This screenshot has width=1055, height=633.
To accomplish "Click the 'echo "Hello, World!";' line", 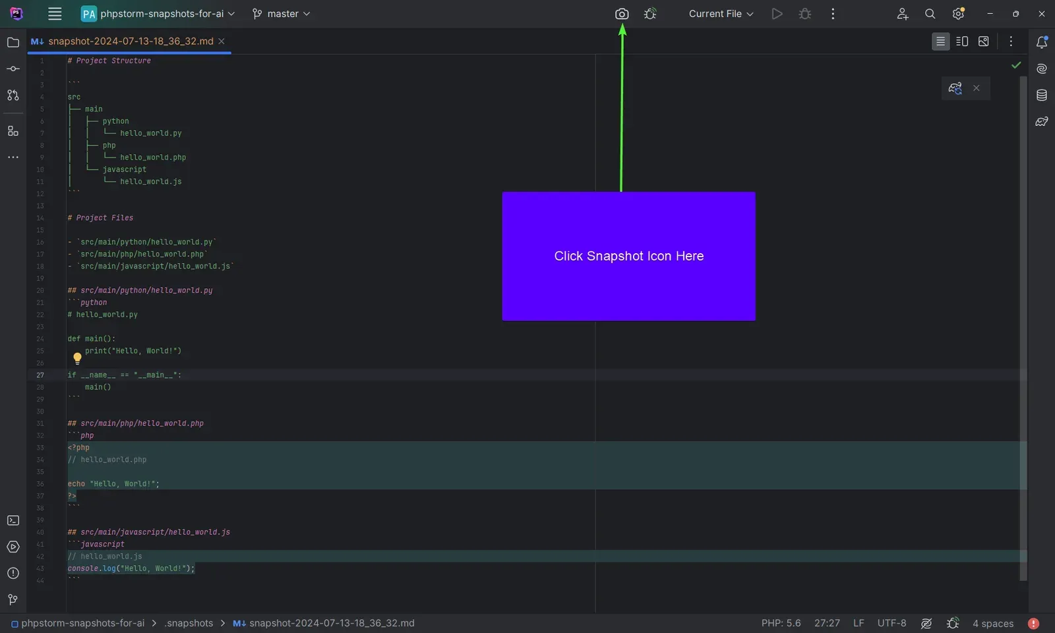I will pyautogui.click(x=113, y=484).
